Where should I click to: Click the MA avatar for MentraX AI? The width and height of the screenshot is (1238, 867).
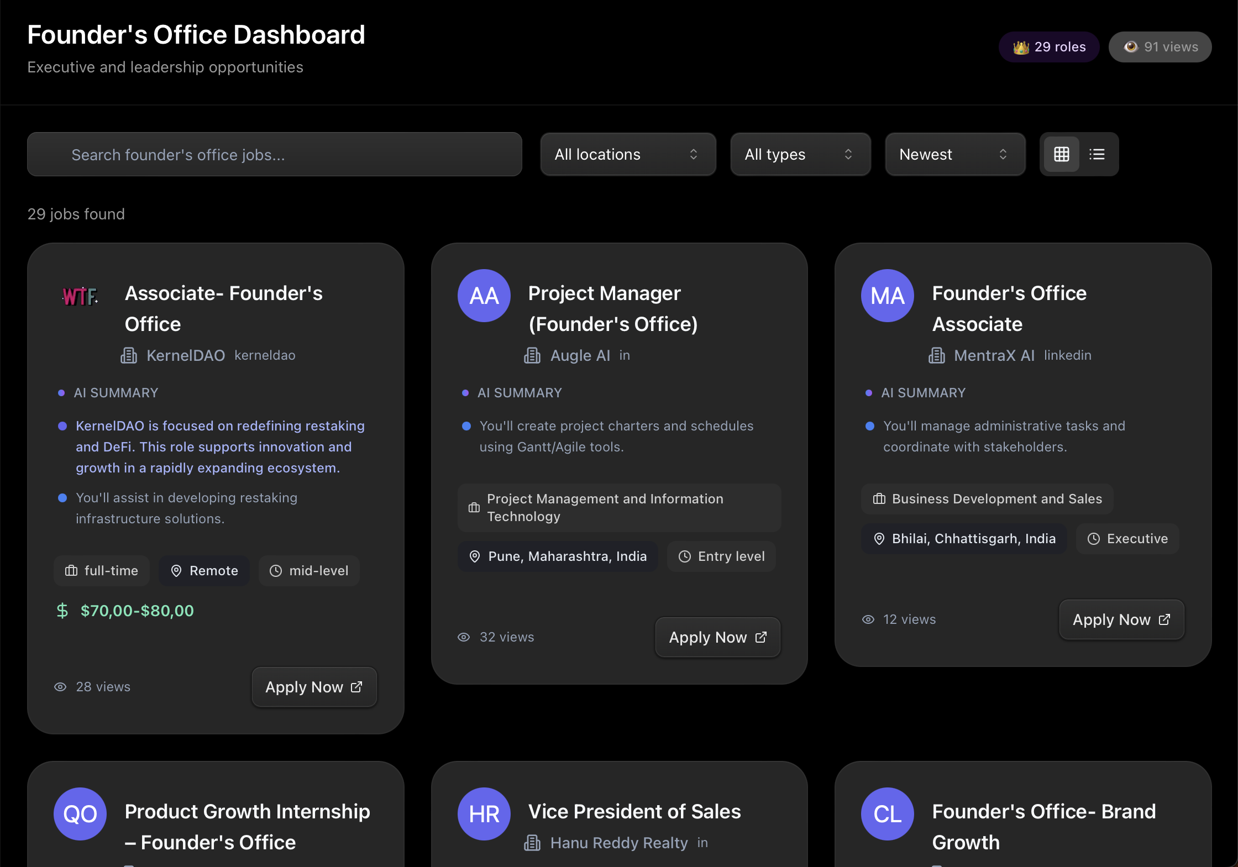coord(888,296)
